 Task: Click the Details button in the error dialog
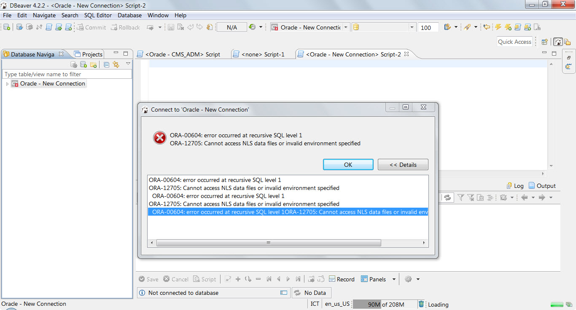[403, 164]
